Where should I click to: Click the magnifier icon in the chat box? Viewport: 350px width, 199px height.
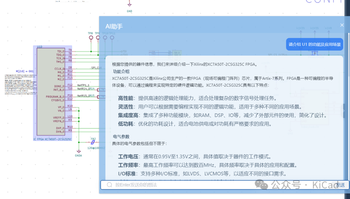110,185
